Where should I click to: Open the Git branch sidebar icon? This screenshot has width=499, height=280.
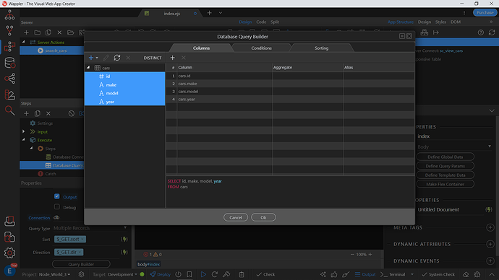(9, 31)
